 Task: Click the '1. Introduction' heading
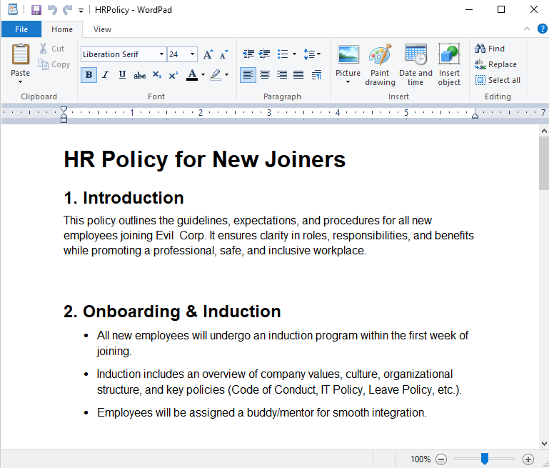point(124,198)
